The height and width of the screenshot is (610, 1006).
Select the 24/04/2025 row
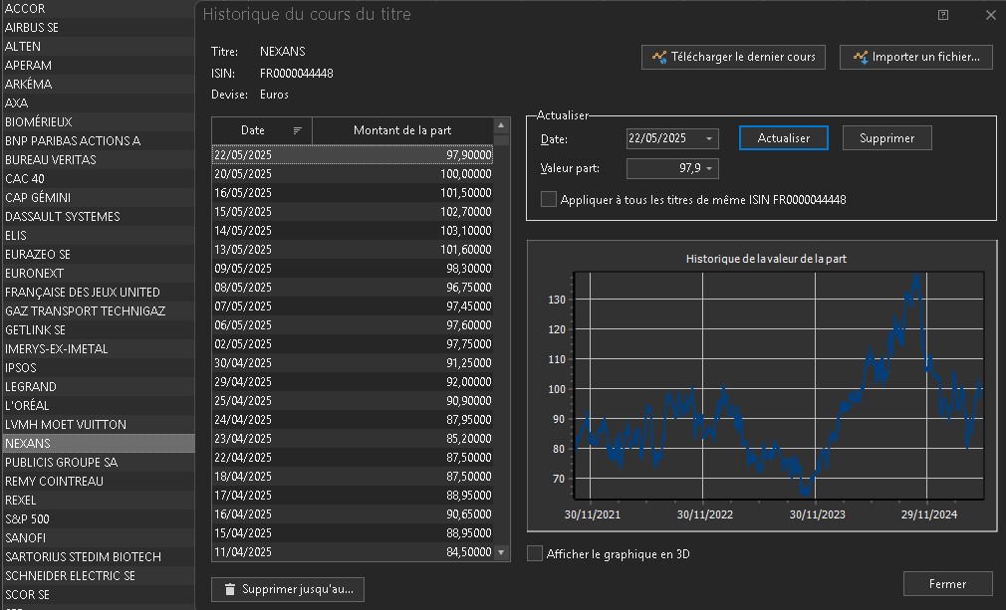[x=353, y=420]
